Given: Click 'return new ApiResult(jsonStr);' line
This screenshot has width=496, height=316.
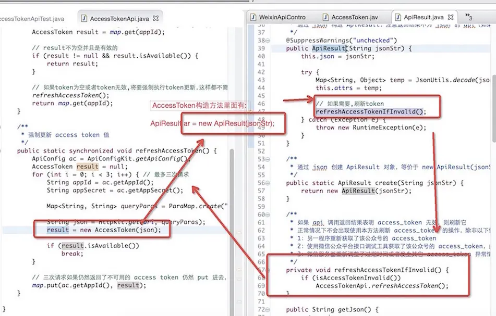Looking at the screenshot, I should pos(356,191).
